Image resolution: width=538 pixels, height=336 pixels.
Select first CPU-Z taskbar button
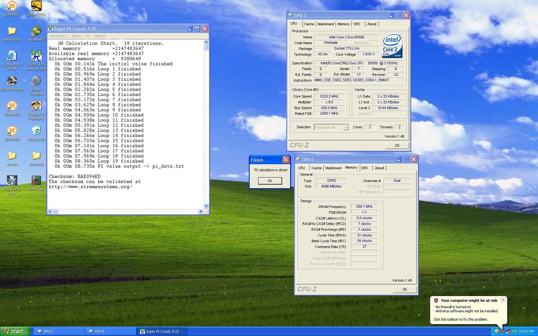tap(59, 331)
